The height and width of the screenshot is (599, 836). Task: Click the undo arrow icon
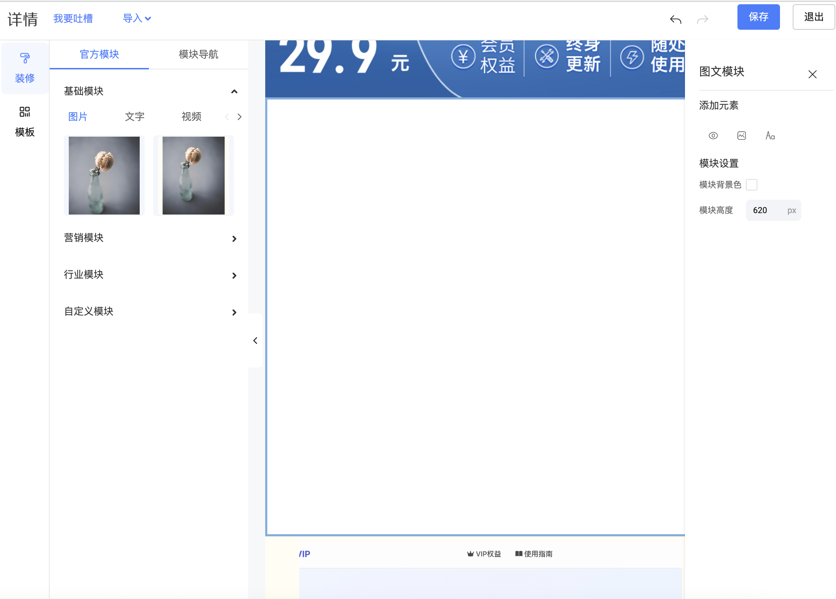pos(675,19)
